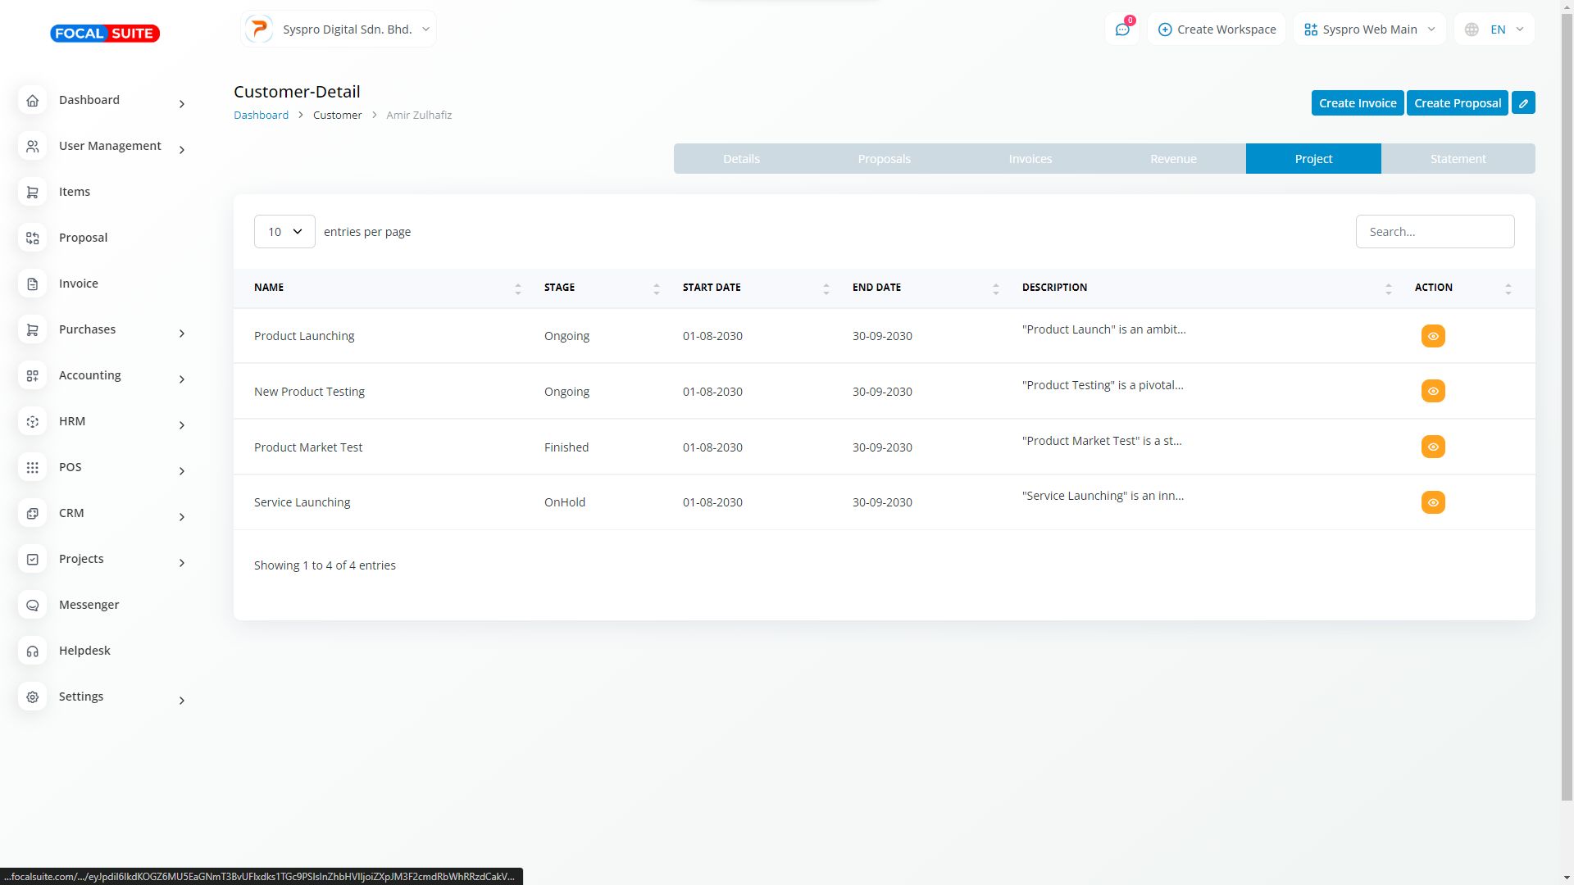Click the Dashboard breadcrumb link
The image size is (1574, 885).
click(x=261, y=115)
